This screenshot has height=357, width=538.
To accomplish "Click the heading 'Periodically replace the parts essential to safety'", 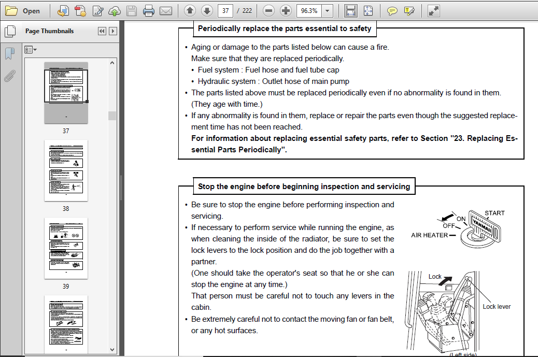I will tap(285, 28).
